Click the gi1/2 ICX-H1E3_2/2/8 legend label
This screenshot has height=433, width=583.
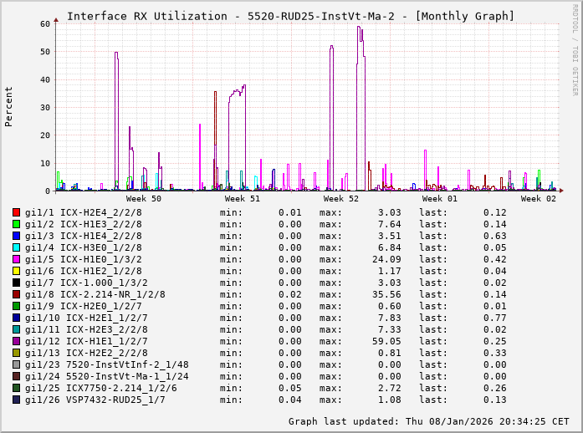pos(84,224)
